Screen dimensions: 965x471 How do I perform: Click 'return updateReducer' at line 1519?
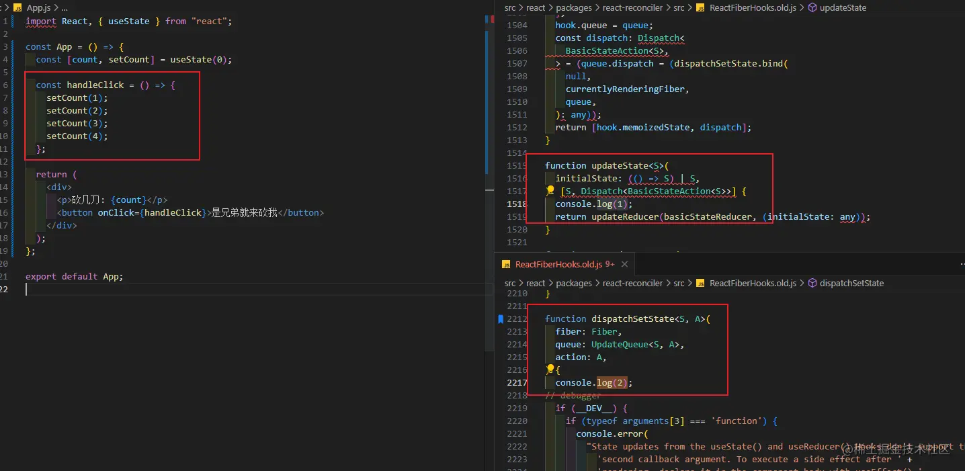(x=607, y=217)
